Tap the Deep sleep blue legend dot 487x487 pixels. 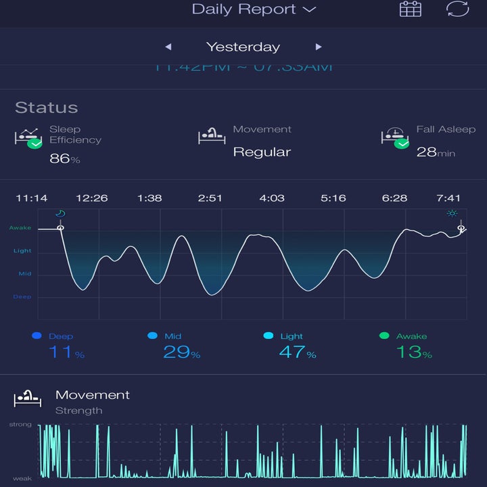coord(37,336)
